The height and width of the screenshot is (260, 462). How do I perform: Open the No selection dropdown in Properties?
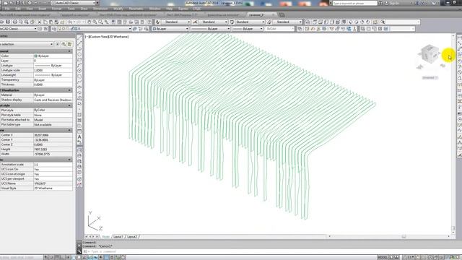click(26, 44)
